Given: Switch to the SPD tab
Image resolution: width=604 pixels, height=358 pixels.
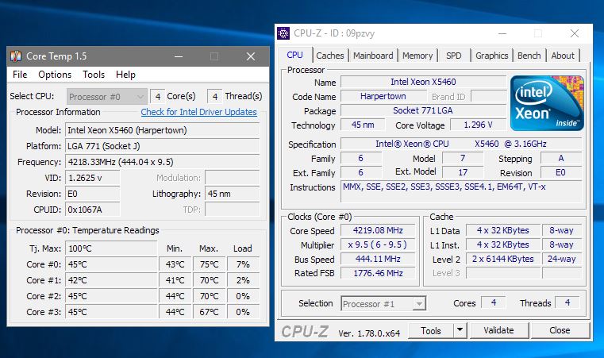Looking at the screenshot, I should (x=454, y=56).
